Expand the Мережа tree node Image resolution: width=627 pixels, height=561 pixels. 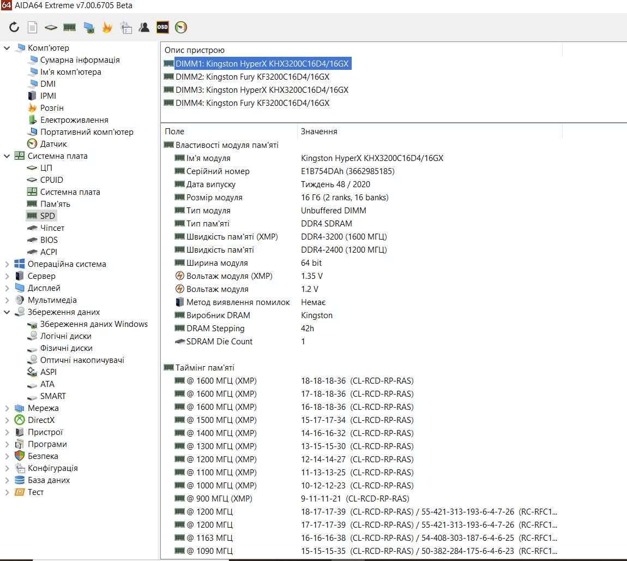coord(7,408)
